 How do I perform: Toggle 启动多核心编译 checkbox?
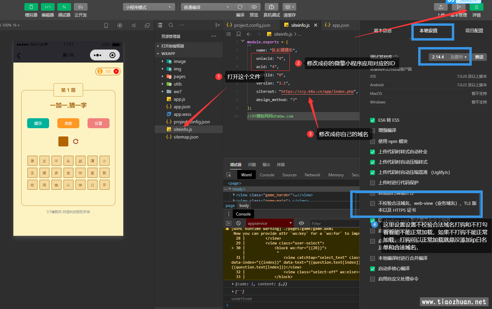tap(373, 269)
